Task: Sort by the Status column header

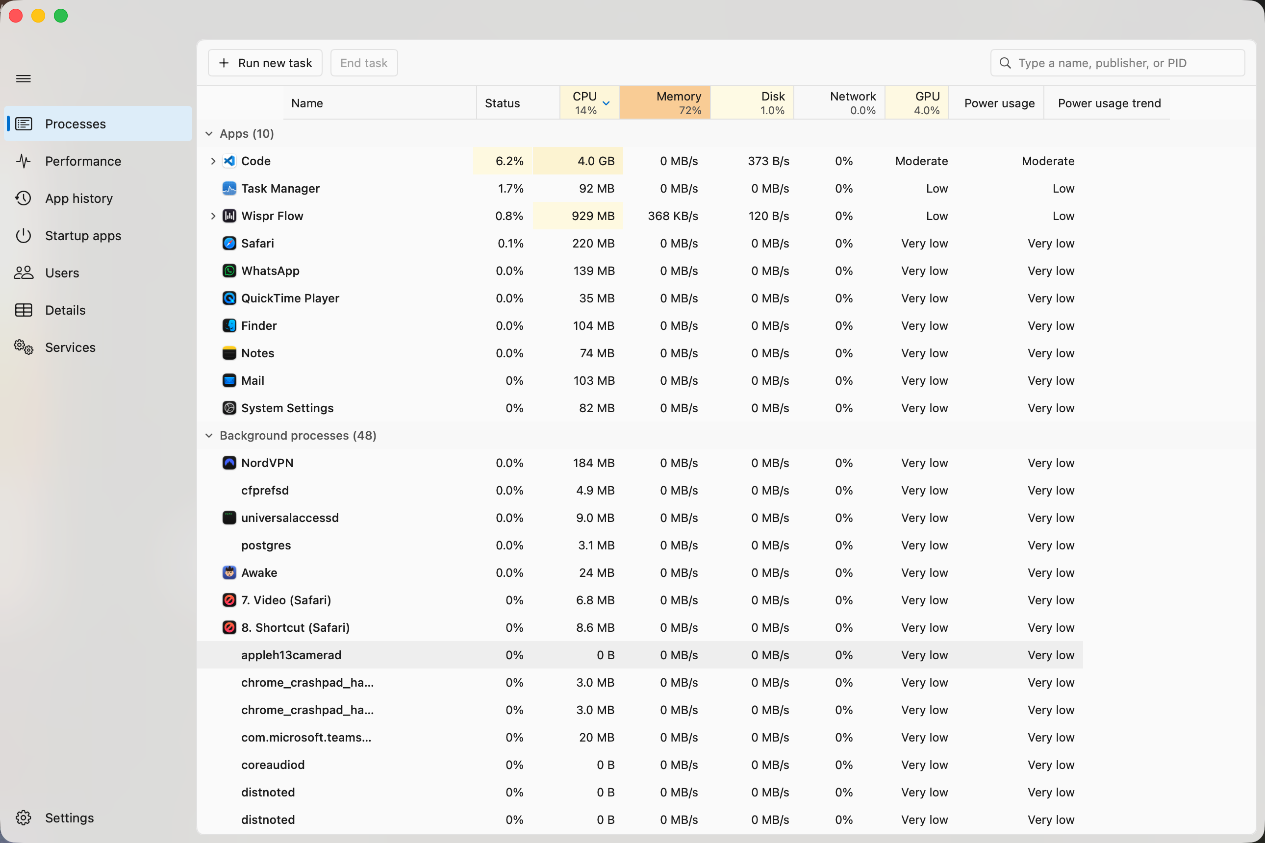Action: (x=518, y=103)
